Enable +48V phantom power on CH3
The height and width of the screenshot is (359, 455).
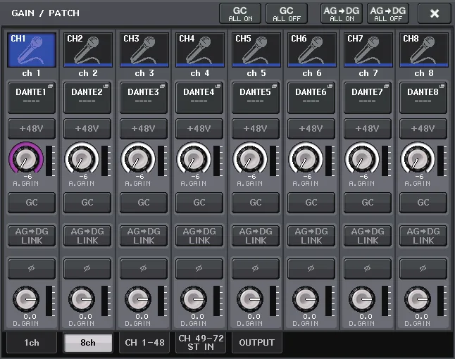144,128
